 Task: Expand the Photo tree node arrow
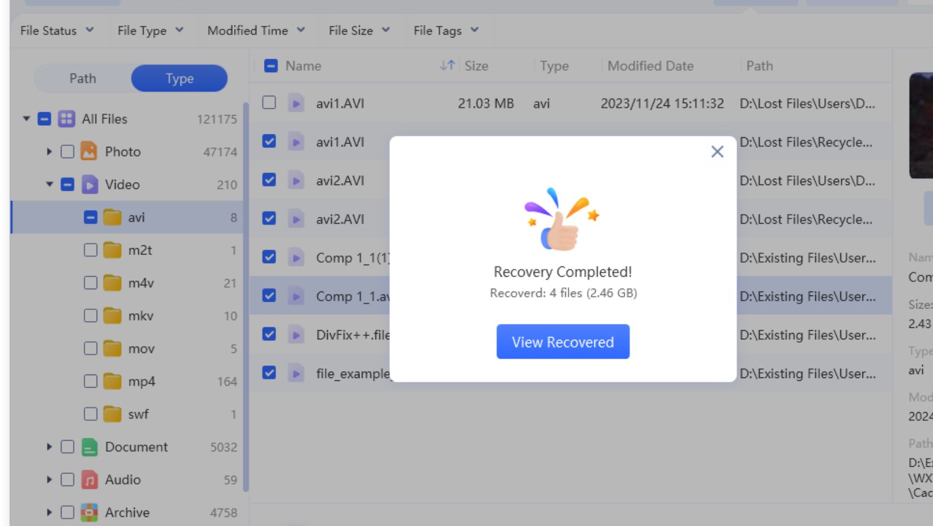click(x=49, y=151)
